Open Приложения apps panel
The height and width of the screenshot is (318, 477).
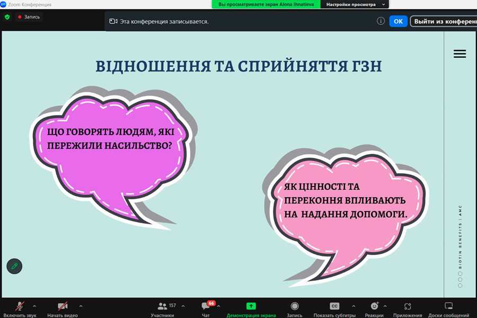(408, 310)
